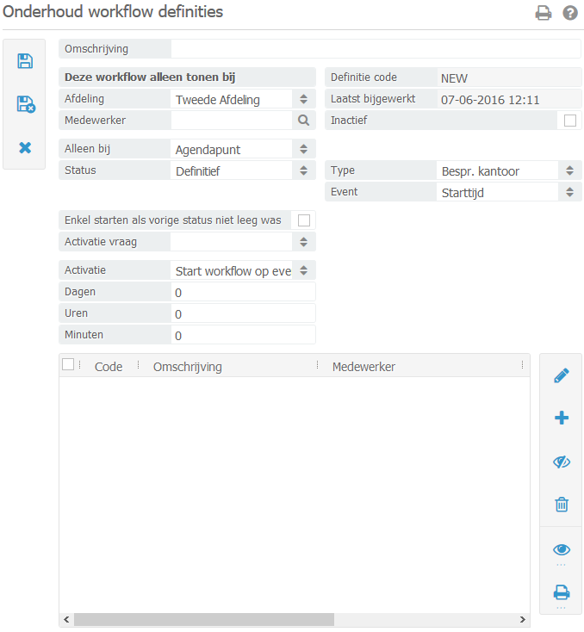
Task: Click the Omschrijving text field
Action: [x=376, y=49]
